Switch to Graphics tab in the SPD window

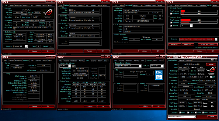pyautogui.click(x=93, y=61)
